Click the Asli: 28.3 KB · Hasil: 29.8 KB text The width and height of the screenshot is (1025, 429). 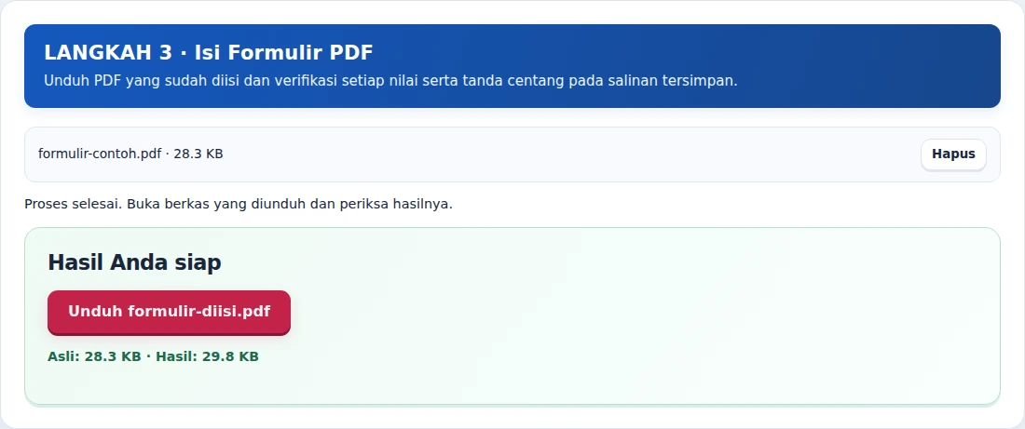(153, 356)
